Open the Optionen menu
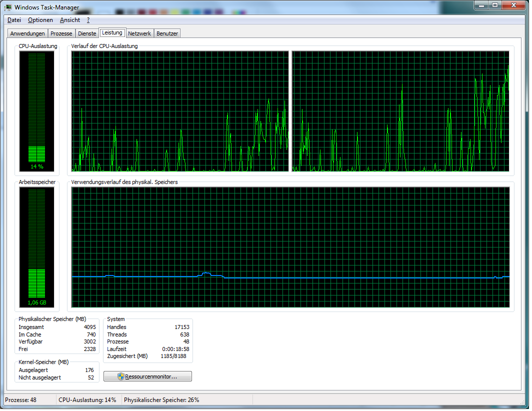The height and width of the screenshot is (411, 532). tap(40, 20)
